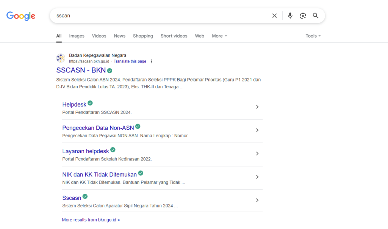Switch to the Images tab

[77, 36]
